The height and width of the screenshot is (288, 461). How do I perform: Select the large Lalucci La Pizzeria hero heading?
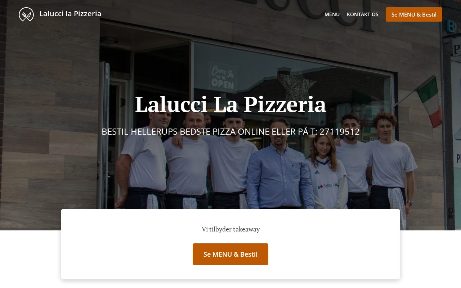[230, 104]
